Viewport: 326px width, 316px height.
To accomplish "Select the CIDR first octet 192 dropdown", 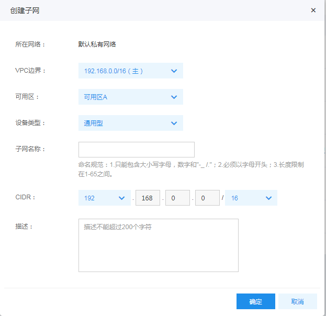I will (105, 198).
